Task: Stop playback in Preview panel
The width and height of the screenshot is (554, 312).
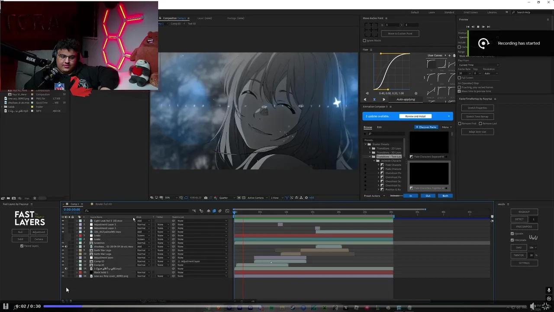Action: coord(478,27)
